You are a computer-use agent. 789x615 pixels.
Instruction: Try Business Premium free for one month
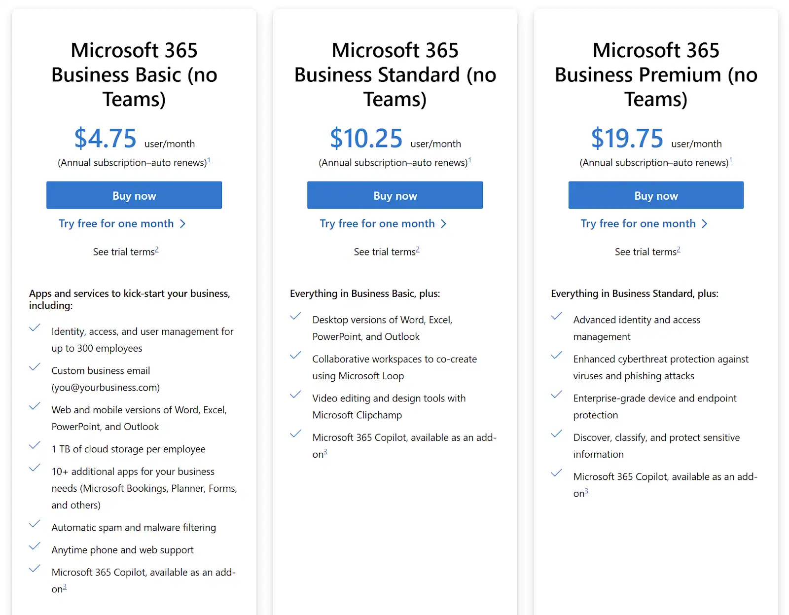638,223
